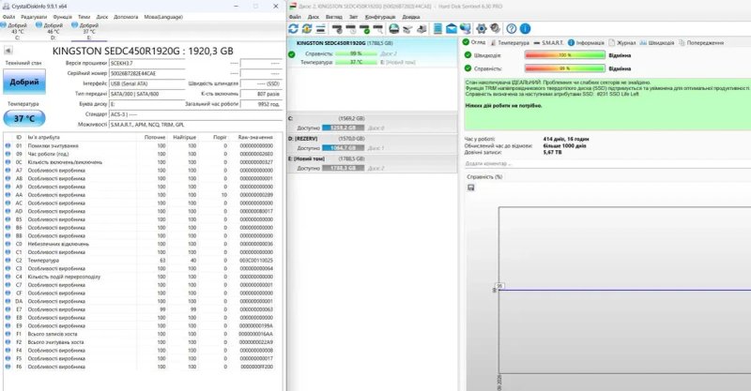Screen dimensions: 751x391
Task: Click serial number field 50026B7282E44CAE
Action: [147, 73]
